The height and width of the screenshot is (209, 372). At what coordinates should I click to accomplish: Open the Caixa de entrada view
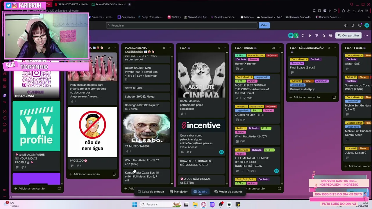(151, 192)
